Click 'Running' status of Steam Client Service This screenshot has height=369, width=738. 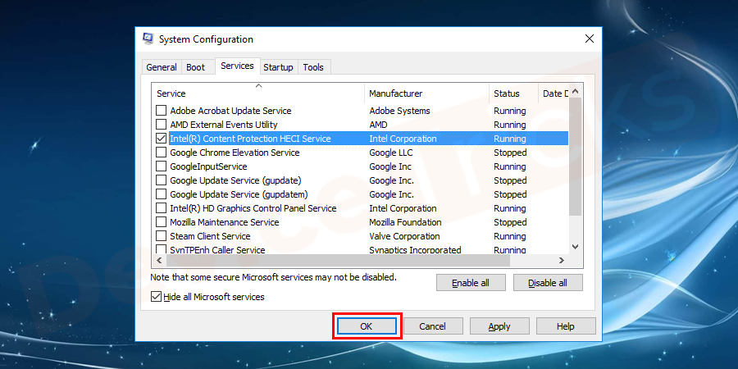pyautogui.click(x=510, y=236)
